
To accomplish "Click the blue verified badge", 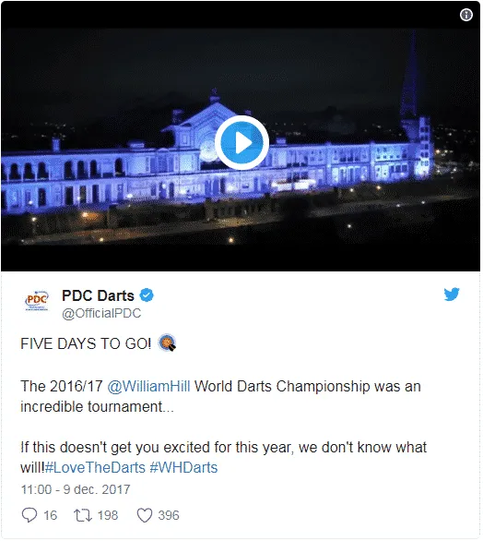I will tap(147, 295).
